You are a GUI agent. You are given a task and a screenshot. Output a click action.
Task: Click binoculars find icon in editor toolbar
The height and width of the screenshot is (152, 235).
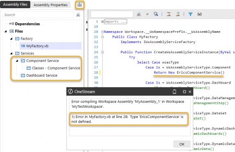139,14
